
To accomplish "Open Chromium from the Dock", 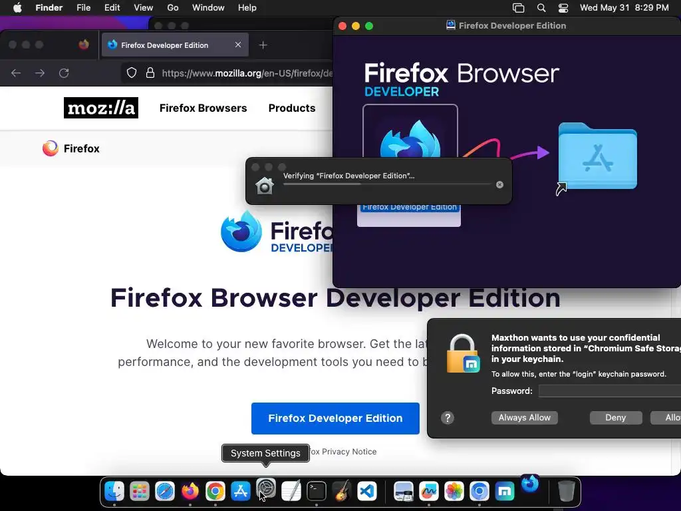I will point(479,492).
